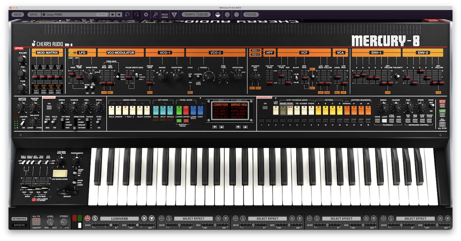Click the NEW preset button

click(x=17, y=14)
